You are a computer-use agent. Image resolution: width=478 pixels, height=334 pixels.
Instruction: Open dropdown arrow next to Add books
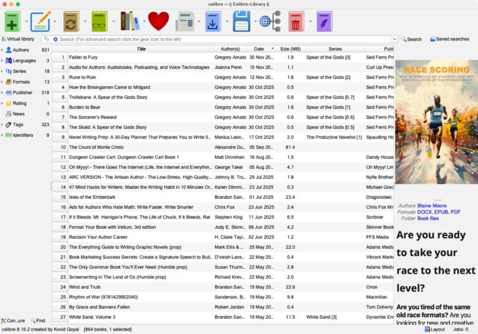click(26, 22)
